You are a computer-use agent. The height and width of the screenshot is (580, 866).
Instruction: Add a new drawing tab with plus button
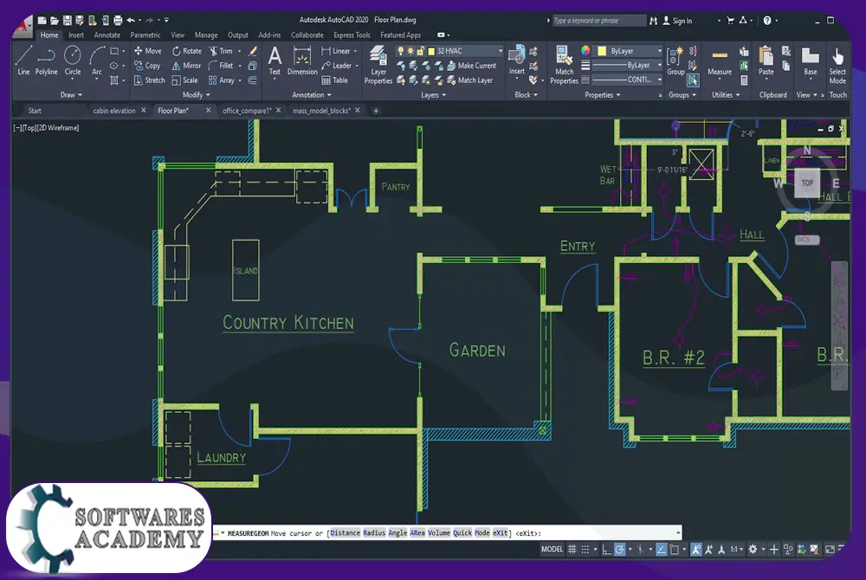coord(376,111)
